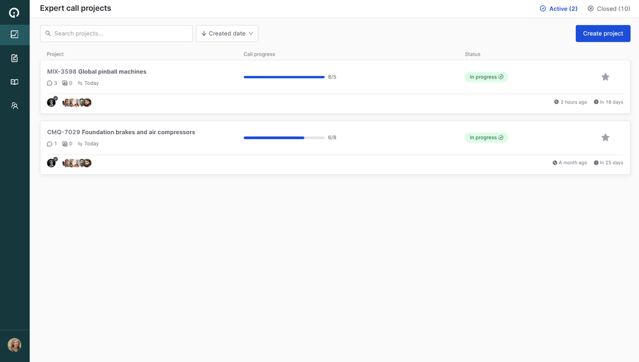The image size is (639, 362).
Task: Click owner avatar on CMQ-7029 project
Action: coord(51,163)
